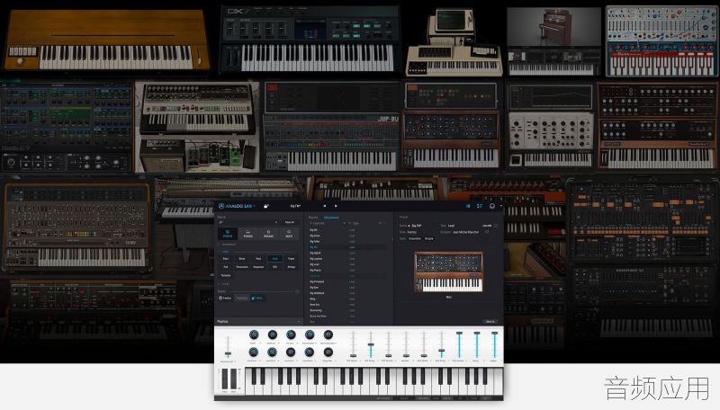
Task: Select the Organs instrument category
Action: [268, 234]
